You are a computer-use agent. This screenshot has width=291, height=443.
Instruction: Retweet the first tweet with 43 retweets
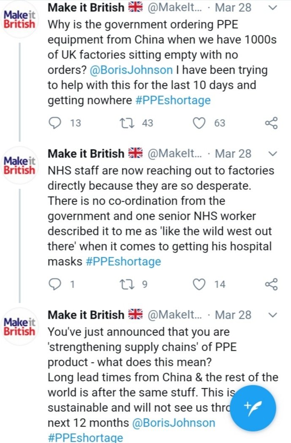tap(124, 123)
